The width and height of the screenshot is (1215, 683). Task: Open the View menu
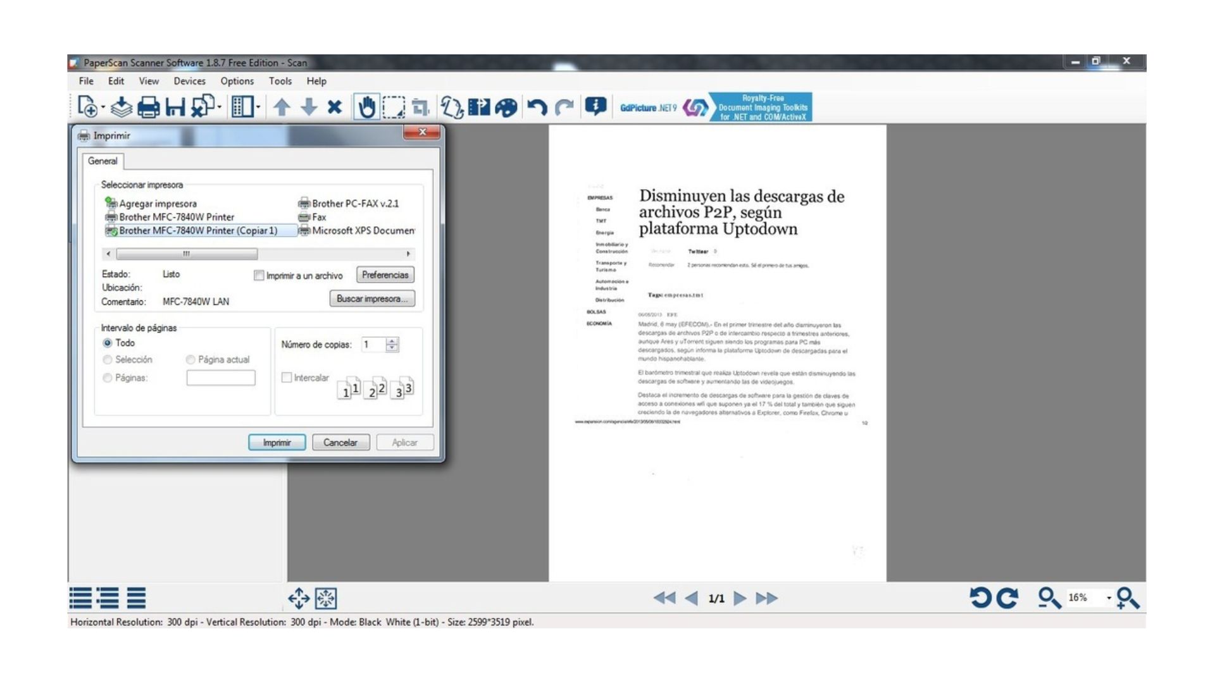pyautogui.click(x=149, y=81)
